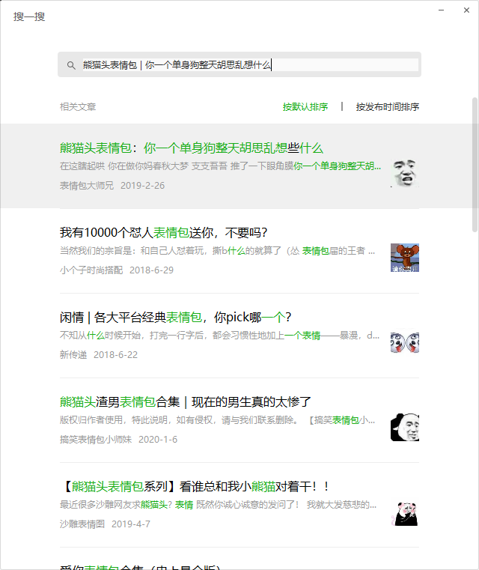
Task: Click snippet '不知从什么时候开始，打完一行字后'
Action: click(x=219, y=336)
